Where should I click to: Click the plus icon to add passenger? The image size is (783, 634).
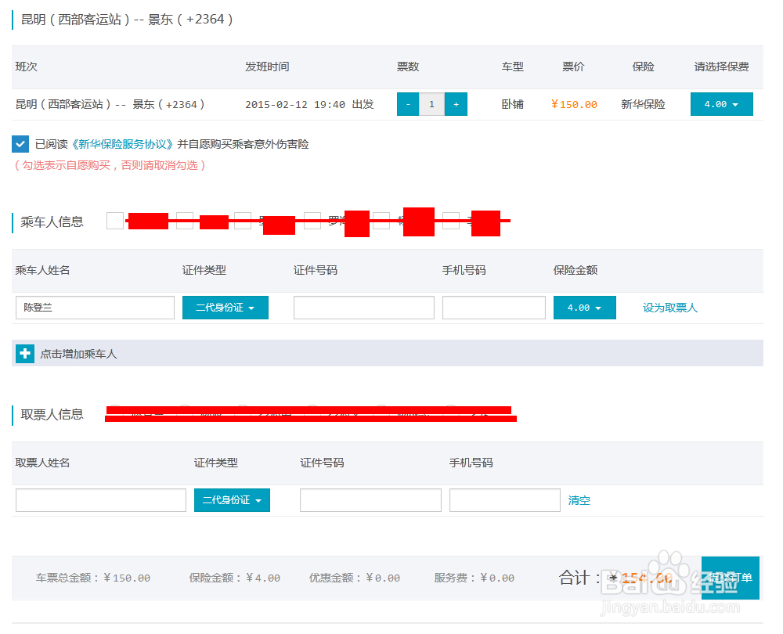[25, 354]
